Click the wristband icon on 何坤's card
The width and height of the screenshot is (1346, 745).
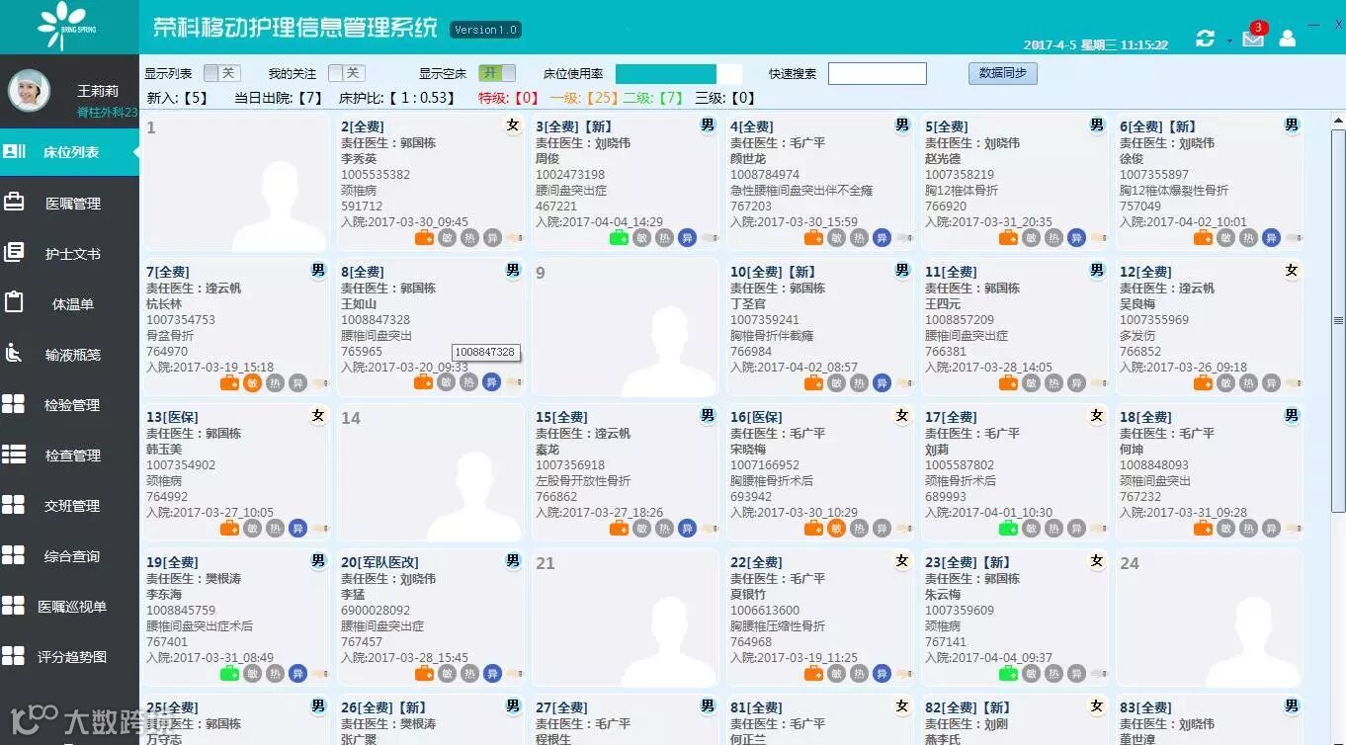pos(1294,529)
